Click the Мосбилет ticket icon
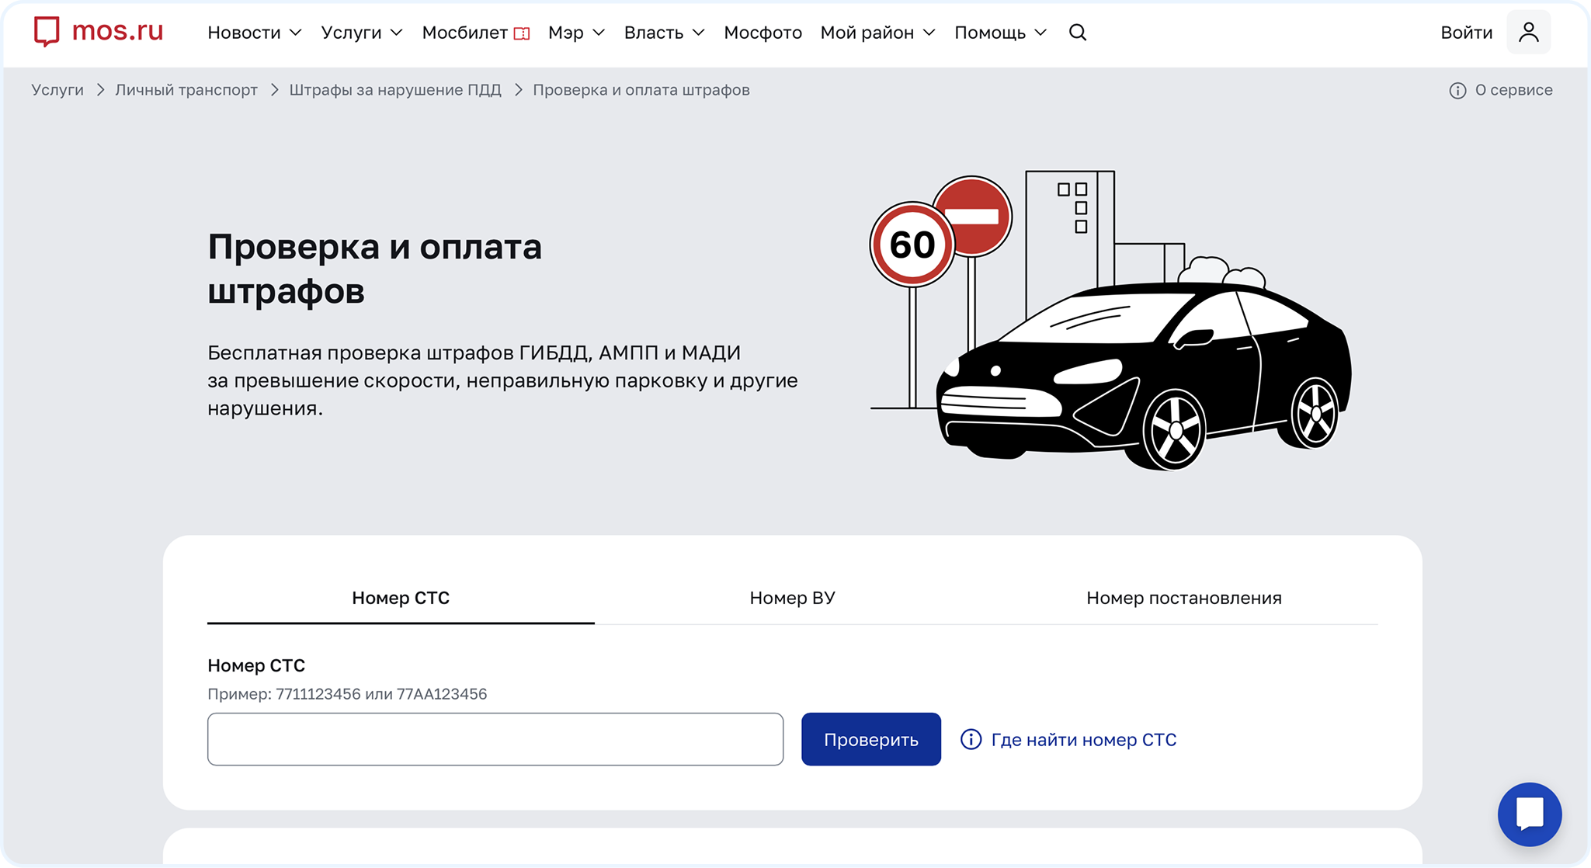 coord(522,33)
